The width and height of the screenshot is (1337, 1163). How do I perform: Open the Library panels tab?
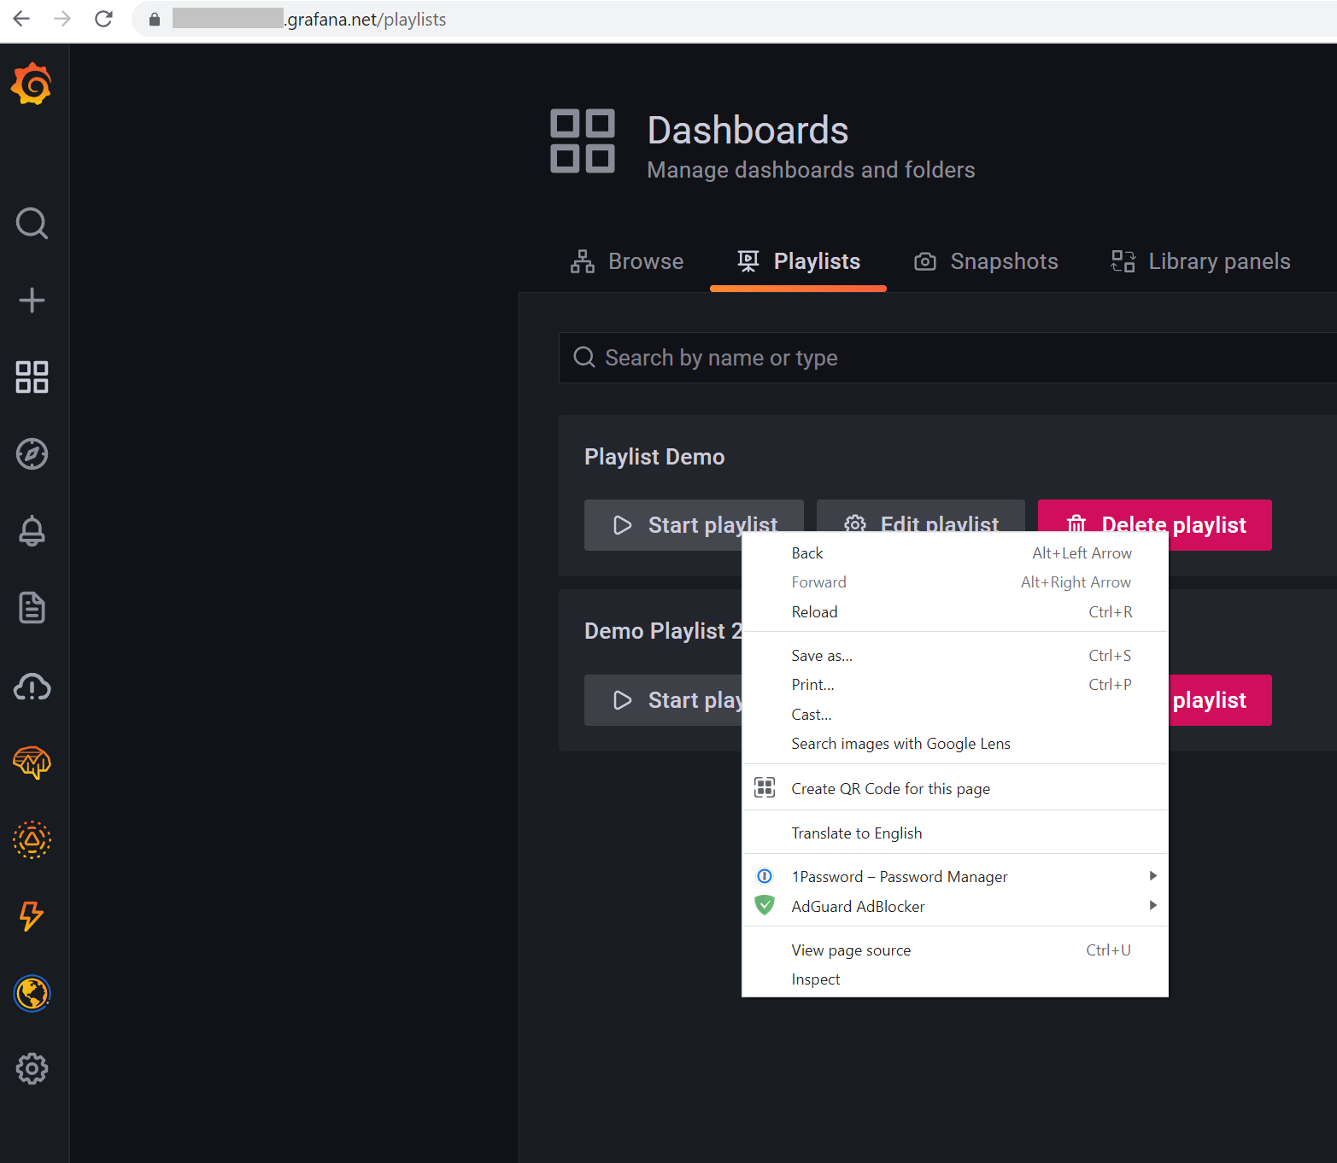(1199, 261)
